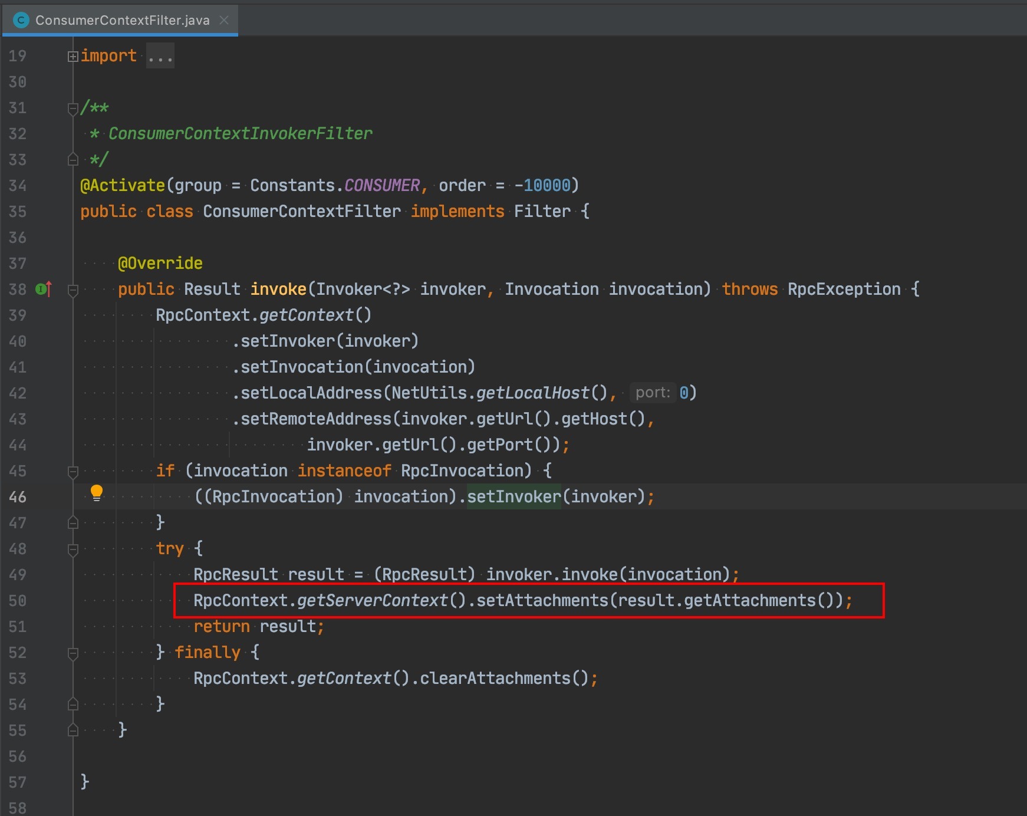This screenshot has height=816, width=1027.
Task: Click the fold end marker on line 47
Action: click(x=73, y=523)
